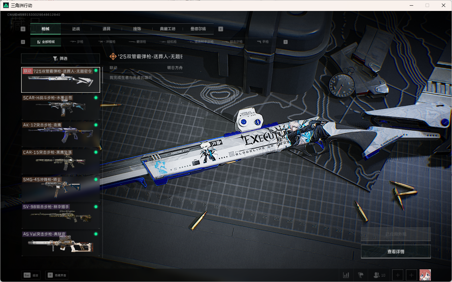Select the AS Val突击步枪 典狱官 skin
The image size is (452, 282).
61,243
